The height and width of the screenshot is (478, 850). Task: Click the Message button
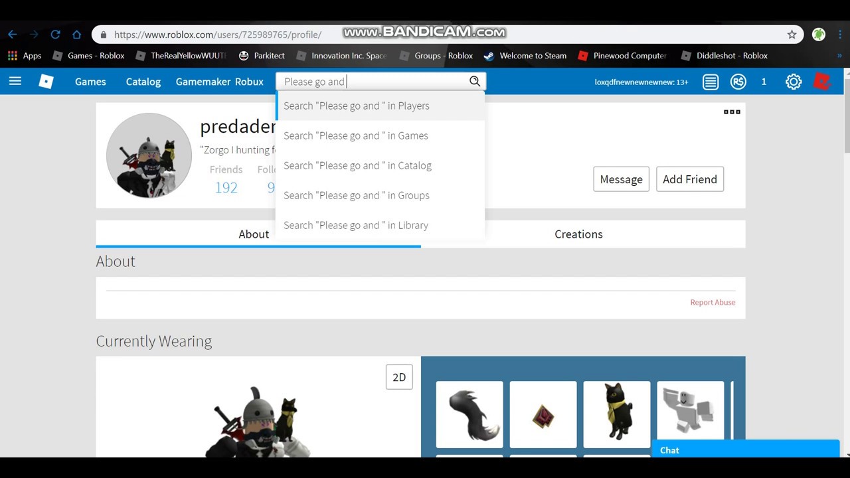[621, 179]
